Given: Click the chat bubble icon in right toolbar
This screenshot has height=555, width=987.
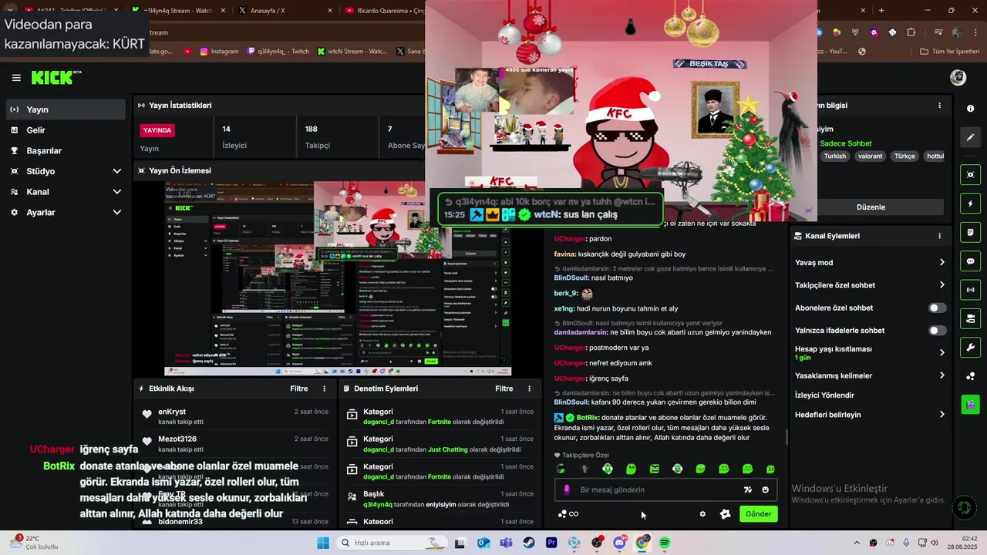Looking at the screenshot, I should click(x=970, y=261).
